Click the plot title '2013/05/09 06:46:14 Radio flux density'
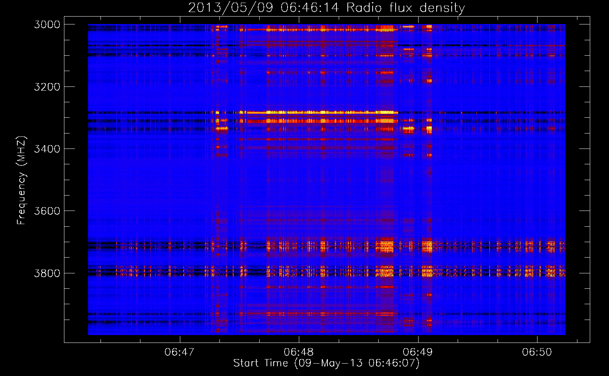Viewport: 609px width, 376px height. [326, 8]
